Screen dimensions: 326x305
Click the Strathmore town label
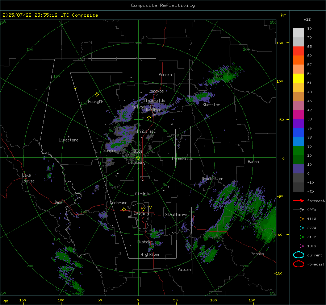176,215
